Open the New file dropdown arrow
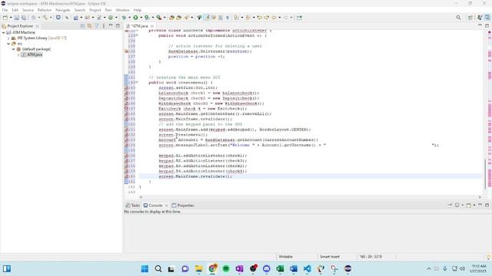Image resolution: width=492 pixels, height=276 pixels. [x=10, y=18]
